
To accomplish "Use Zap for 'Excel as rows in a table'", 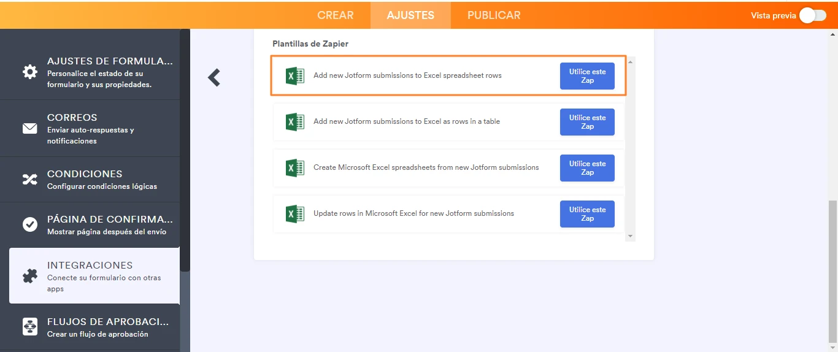I will [x=587, y=122].
